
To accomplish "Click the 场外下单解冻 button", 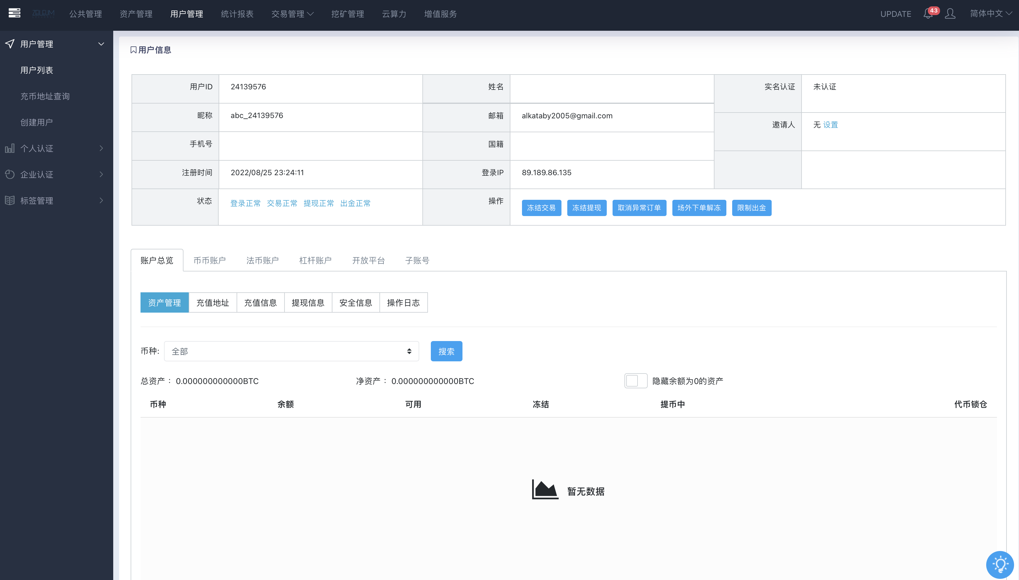I will [699, 208].
